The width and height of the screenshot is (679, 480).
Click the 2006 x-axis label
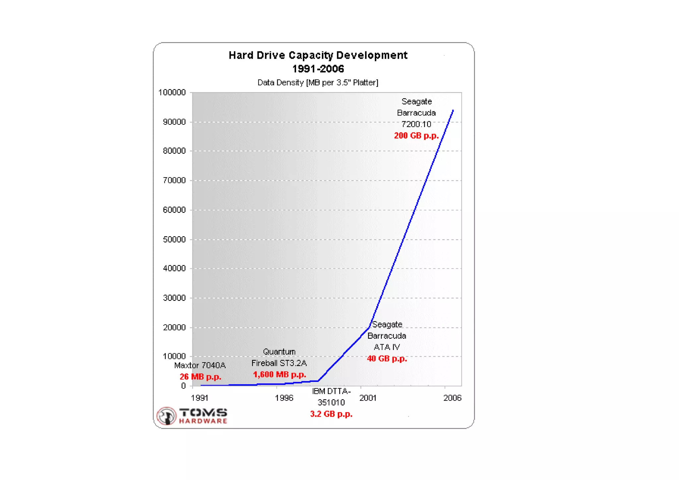452,398
